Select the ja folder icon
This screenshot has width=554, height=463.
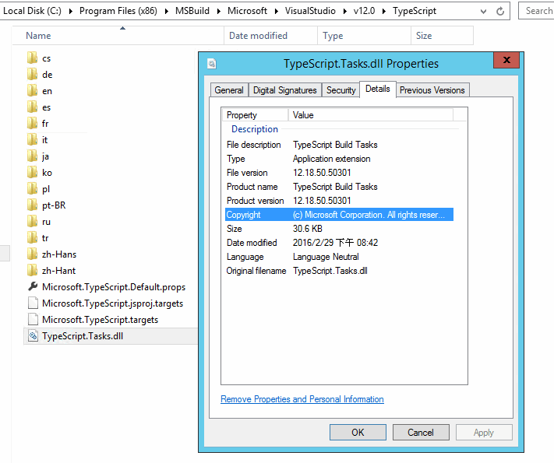click(32, 156)
